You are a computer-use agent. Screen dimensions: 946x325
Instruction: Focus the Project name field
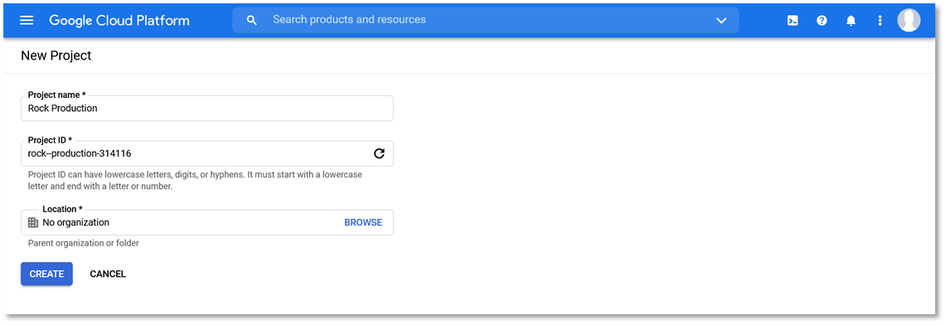207,109
